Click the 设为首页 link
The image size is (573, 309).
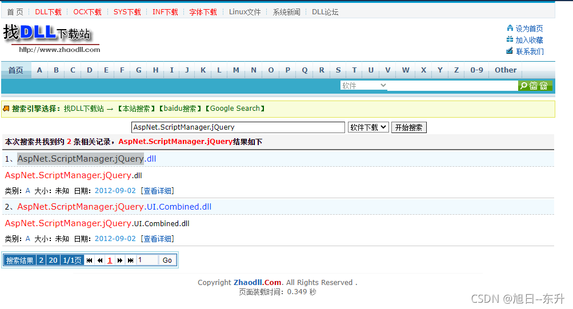click(x=529, y=29)
